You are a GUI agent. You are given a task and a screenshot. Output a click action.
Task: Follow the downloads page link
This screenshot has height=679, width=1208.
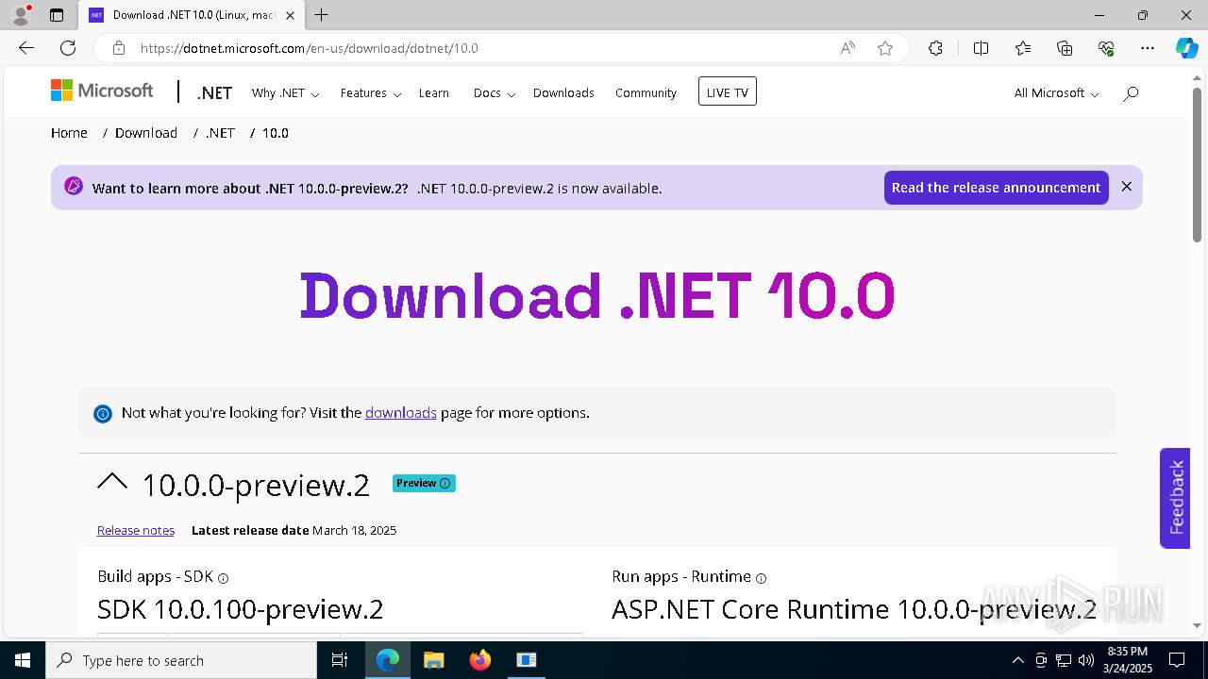click(401, 412)
